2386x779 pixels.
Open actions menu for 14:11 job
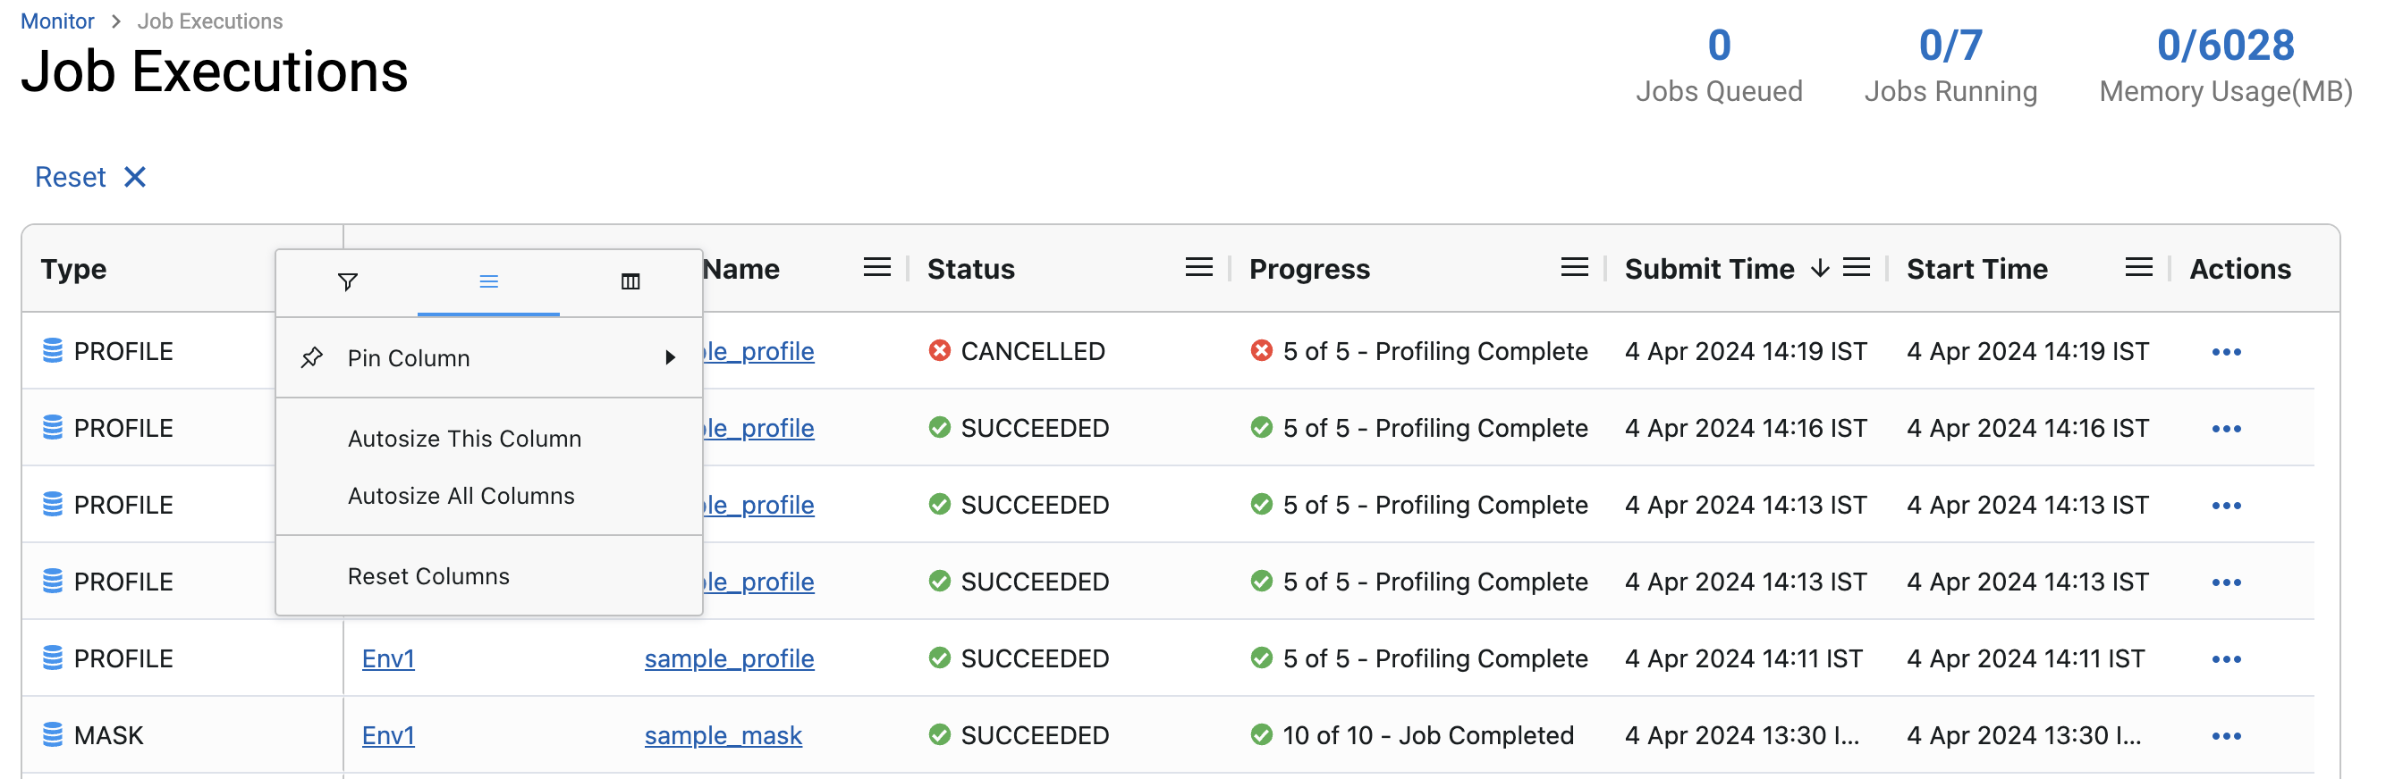(x=2226, y=659)
